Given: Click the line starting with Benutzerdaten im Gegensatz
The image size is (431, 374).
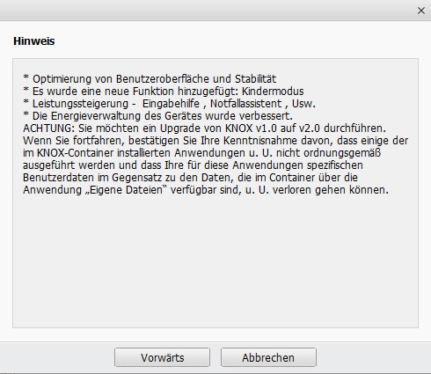Looking at the screenshot, I should click(190, 178).
